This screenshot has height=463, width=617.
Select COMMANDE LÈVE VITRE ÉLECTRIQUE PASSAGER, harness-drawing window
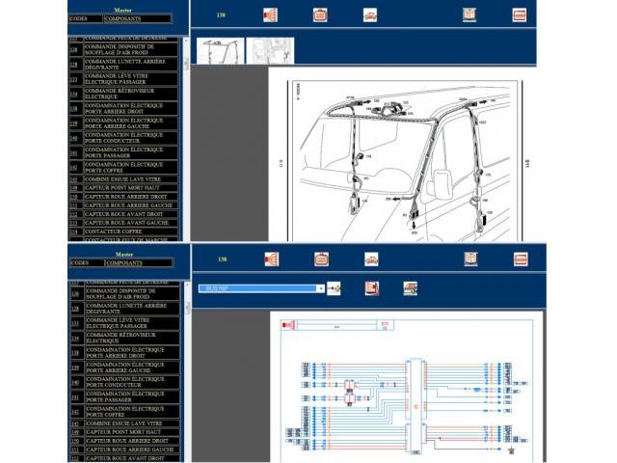coord(131,79)
